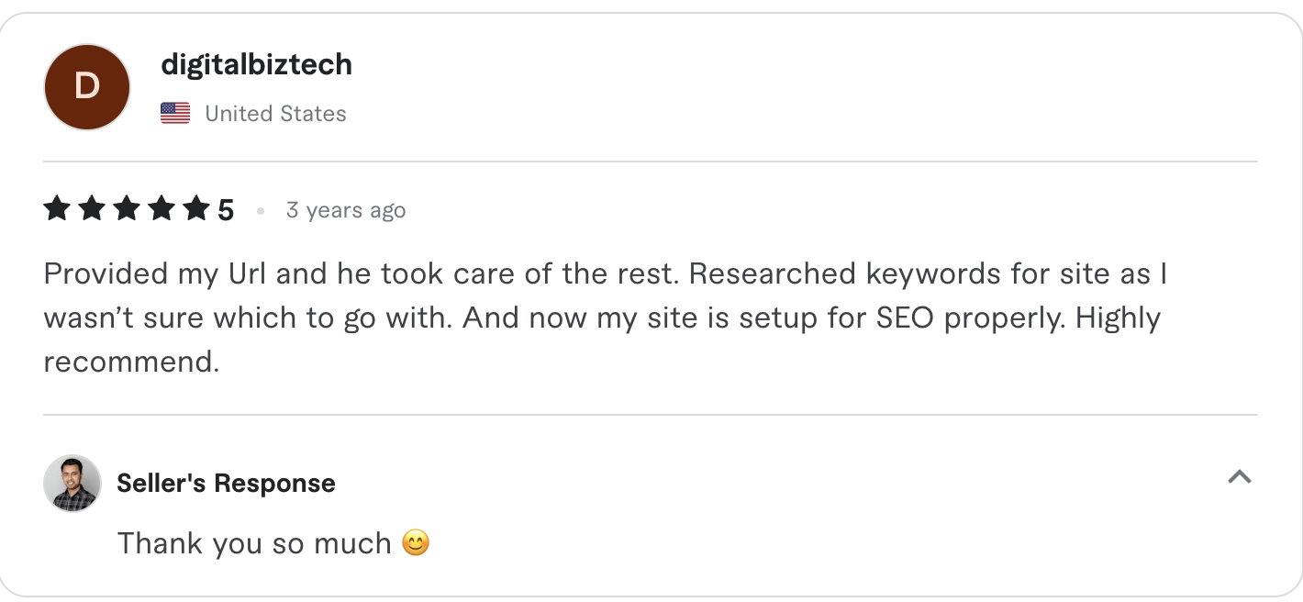
Task: Click the 'Thank you so much' response text
Action: coord(252,543)
